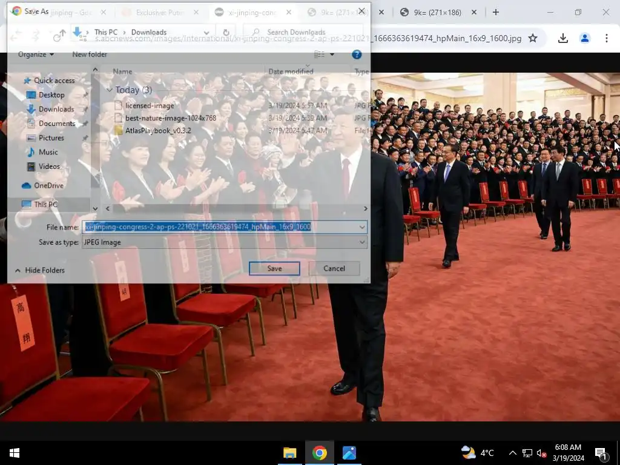Open the Save as type dropdown
This screenshot has height=465, width=620.
point(225,242)
